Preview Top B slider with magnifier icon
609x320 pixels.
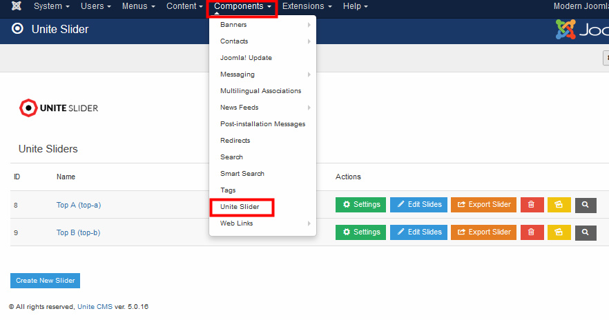pos(586,232)
